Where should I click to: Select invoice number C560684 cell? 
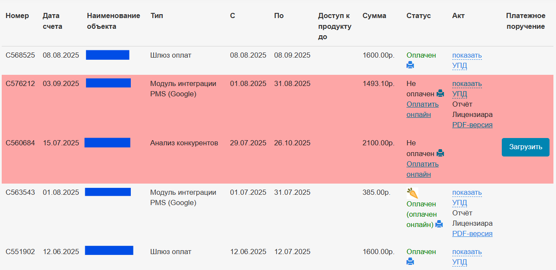pos(20,143)
